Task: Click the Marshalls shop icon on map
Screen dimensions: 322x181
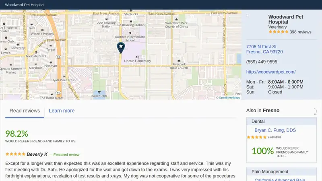Action: pyautogui.click(x=35, y=64)
